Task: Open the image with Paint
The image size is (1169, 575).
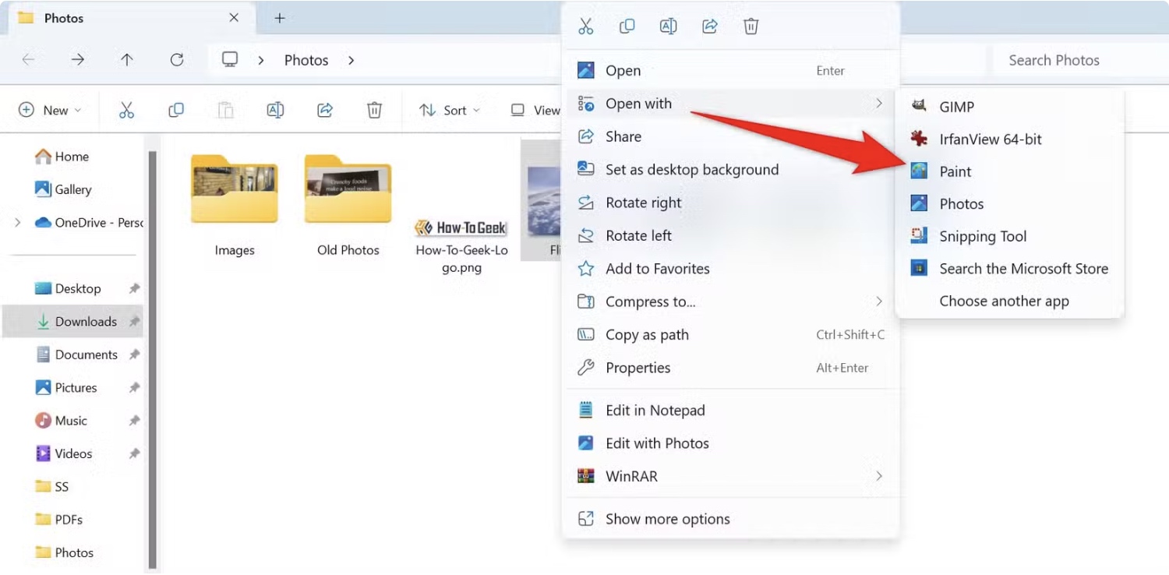Action: pyautogui.click(x=1010, y=171)
